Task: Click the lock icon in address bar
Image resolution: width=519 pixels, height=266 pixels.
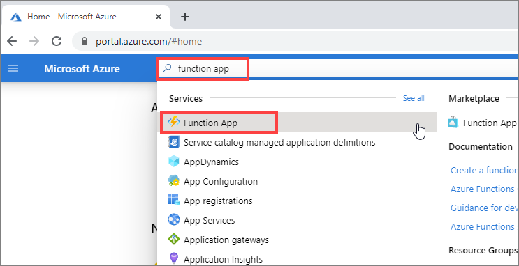Action: (85, 41)
